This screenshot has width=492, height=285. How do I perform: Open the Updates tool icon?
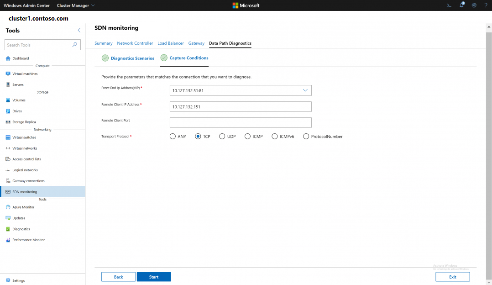(8, 218)
